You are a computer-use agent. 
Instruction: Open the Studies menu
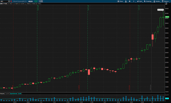tap(157, 1)
